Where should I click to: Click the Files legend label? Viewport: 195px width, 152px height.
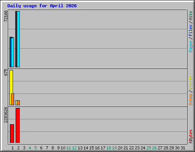click(191, 30)
